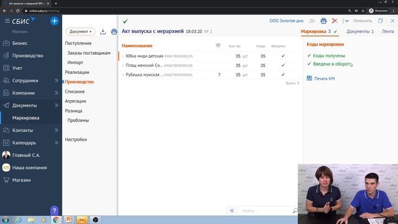
Task: Reload the page in browser
Action: coord(18,11)
